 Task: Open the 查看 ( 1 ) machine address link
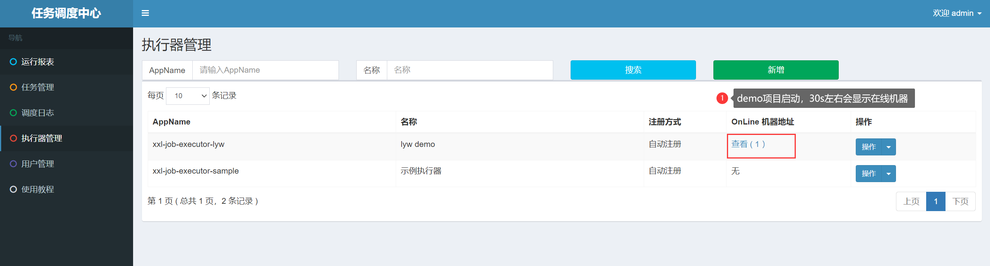click(x=748, y=144)
